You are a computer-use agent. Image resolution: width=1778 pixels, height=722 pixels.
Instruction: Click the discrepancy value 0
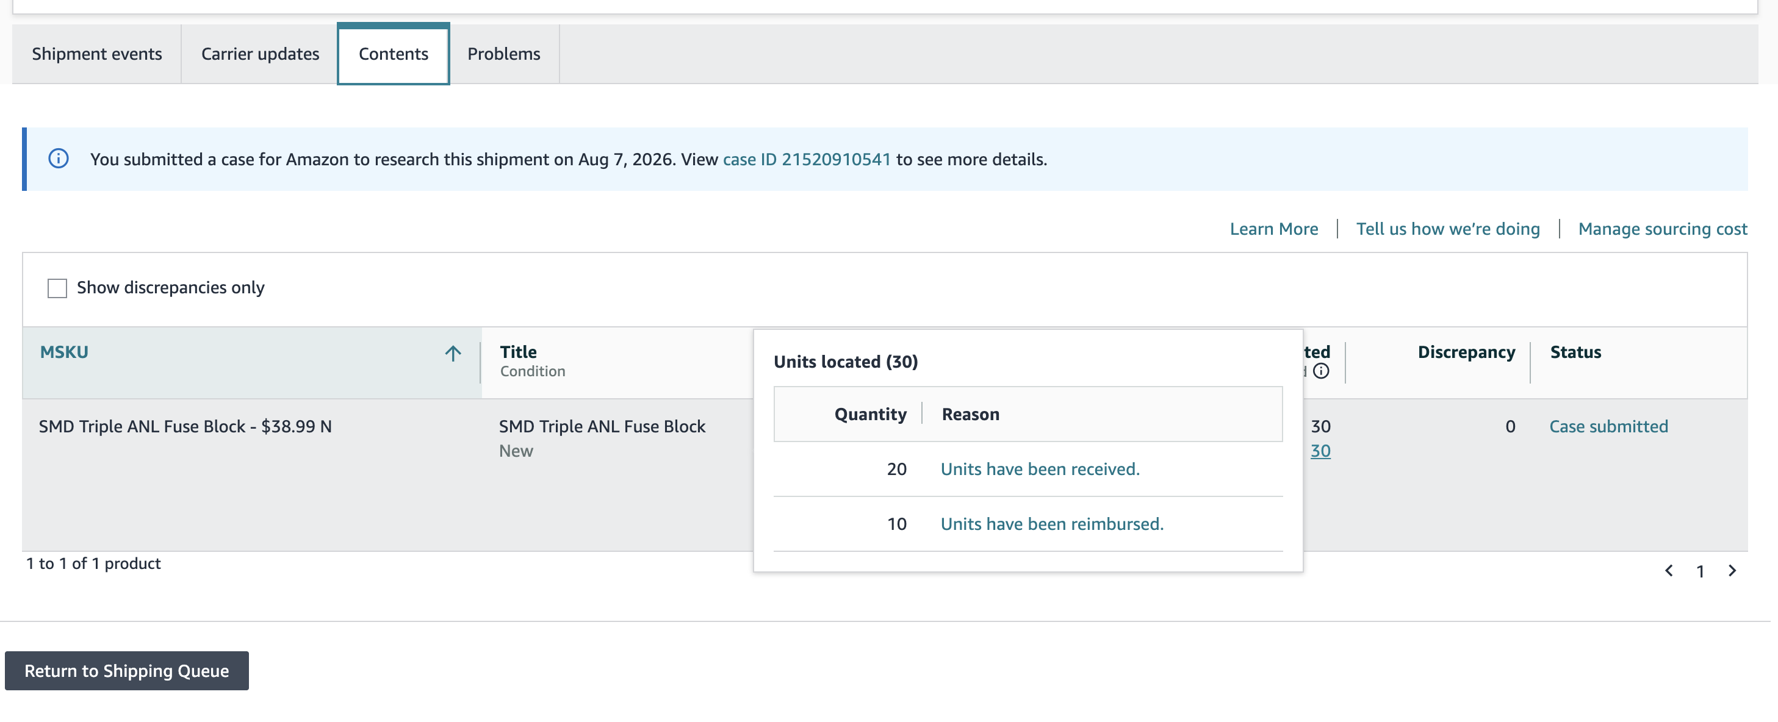(1510, 426)
